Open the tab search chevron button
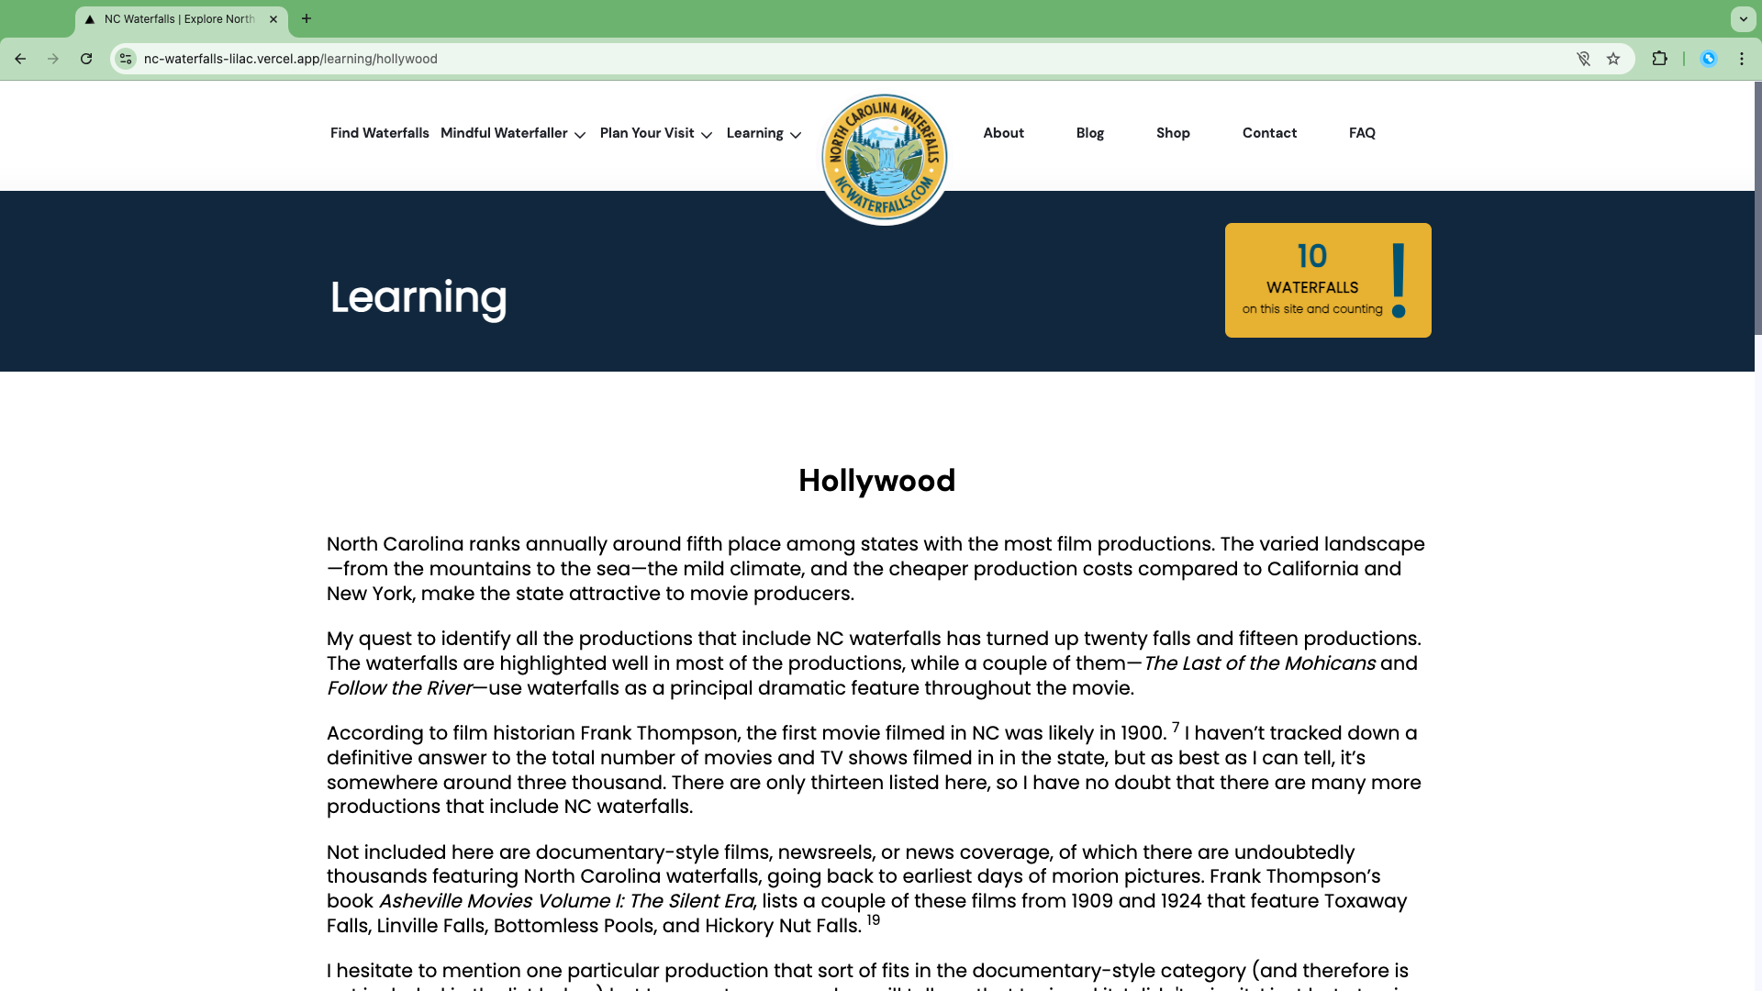 point(1743,18)
